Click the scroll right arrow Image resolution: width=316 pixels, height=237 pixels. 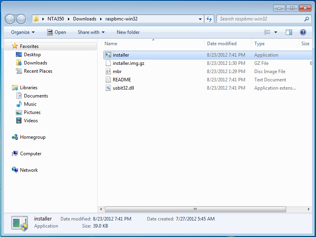tap(309, 209)
